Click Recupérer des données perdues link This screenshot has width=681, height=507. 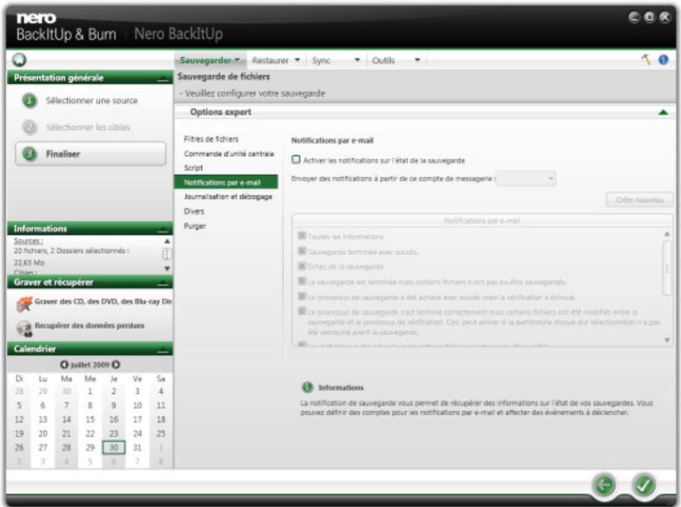pyautogui.click(x=89, y=325)
